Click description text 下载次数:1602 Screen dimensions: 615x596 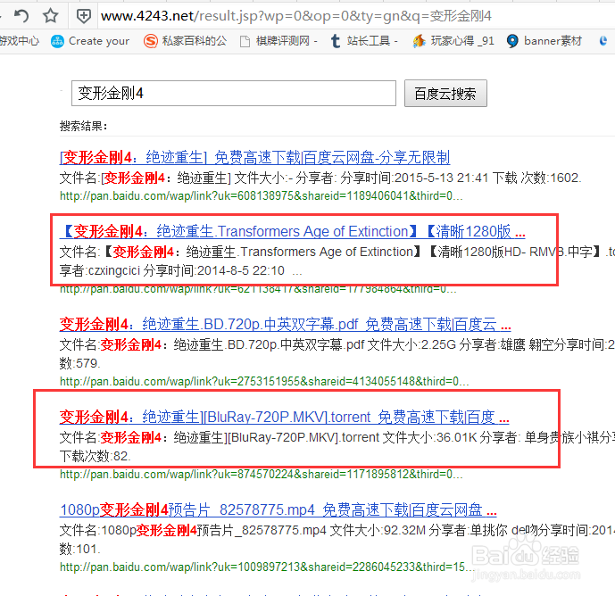click(537, 178)
